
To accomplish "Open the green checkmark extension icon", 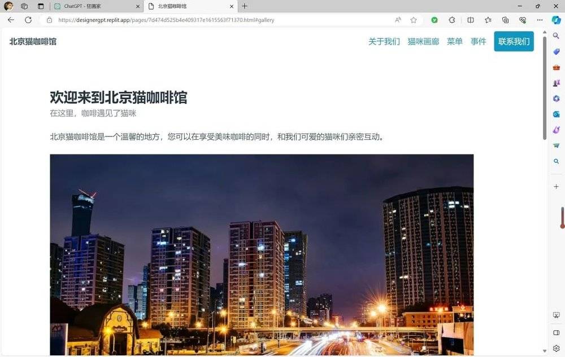I will pos(434,20).
